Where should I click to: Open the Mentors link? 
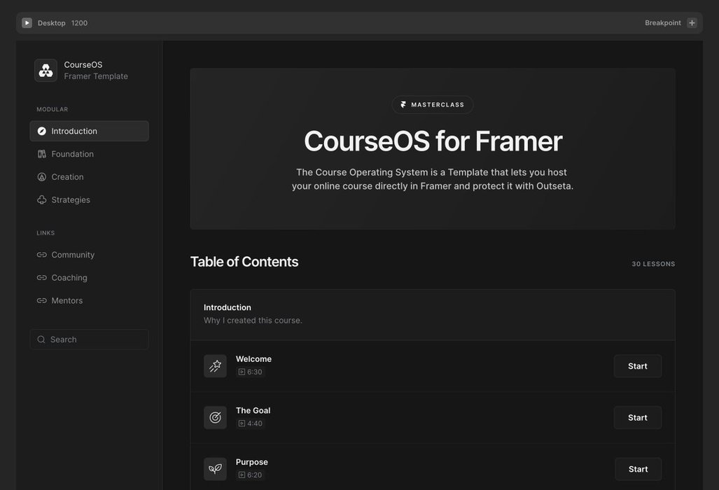[x=67, y=301]
